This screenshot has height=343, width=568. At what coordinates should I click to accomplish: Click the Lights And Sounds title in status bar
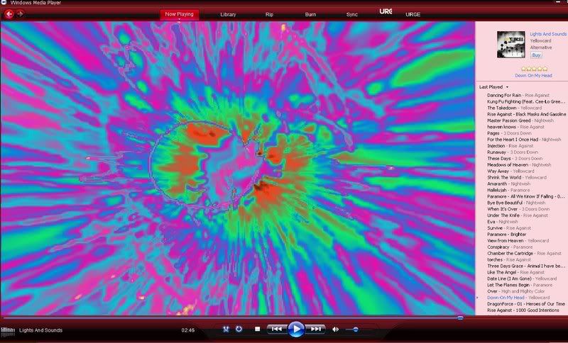pos(40,330)
